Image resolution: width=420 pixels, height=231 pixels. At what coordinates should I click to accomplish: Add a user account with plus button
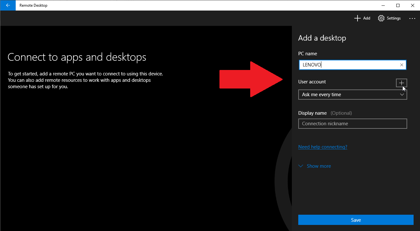[x=402, y=83]
